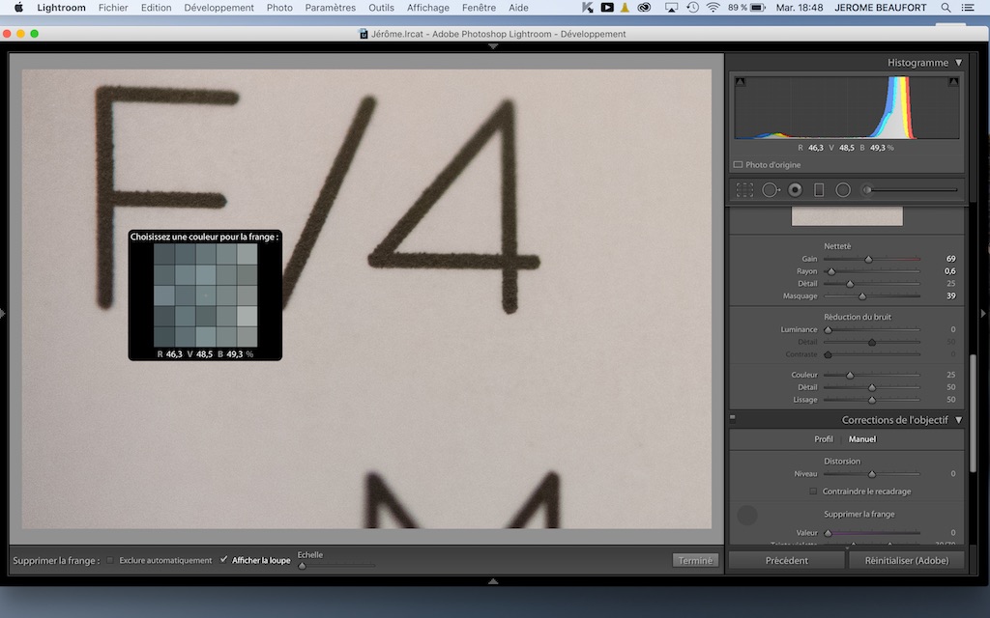Click the battery status icon

(758, 8)
